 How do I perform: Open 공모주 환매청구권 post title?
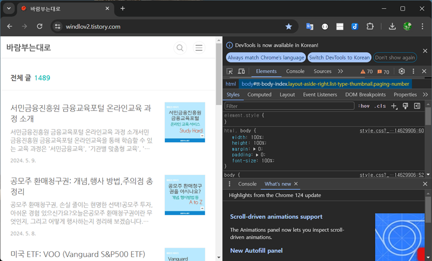click(x=82, y=186)
